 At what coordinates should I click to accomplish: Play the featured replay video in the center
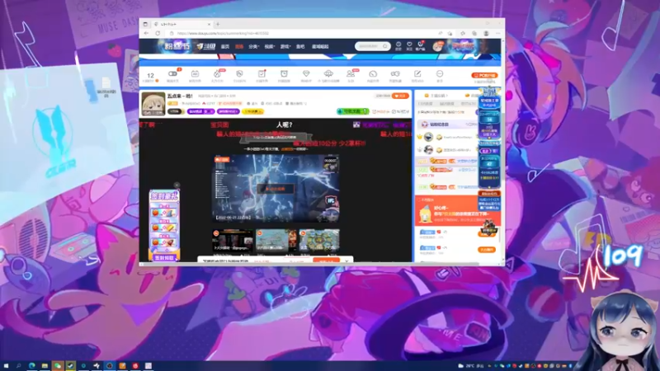(276, 189)
